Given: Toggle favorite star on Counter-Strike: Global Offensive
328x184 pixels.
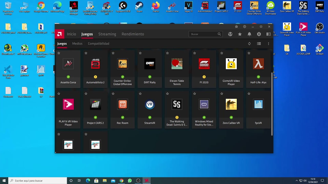Looking at the screenshot, I should 113,53.
